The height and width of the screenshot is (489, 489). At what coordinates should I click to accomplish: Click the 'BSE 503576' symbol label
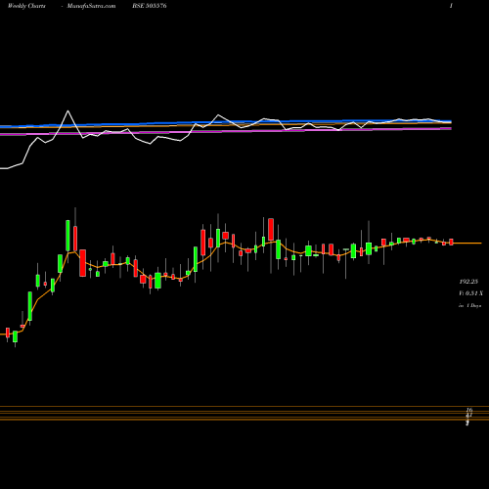click(150, 6)
